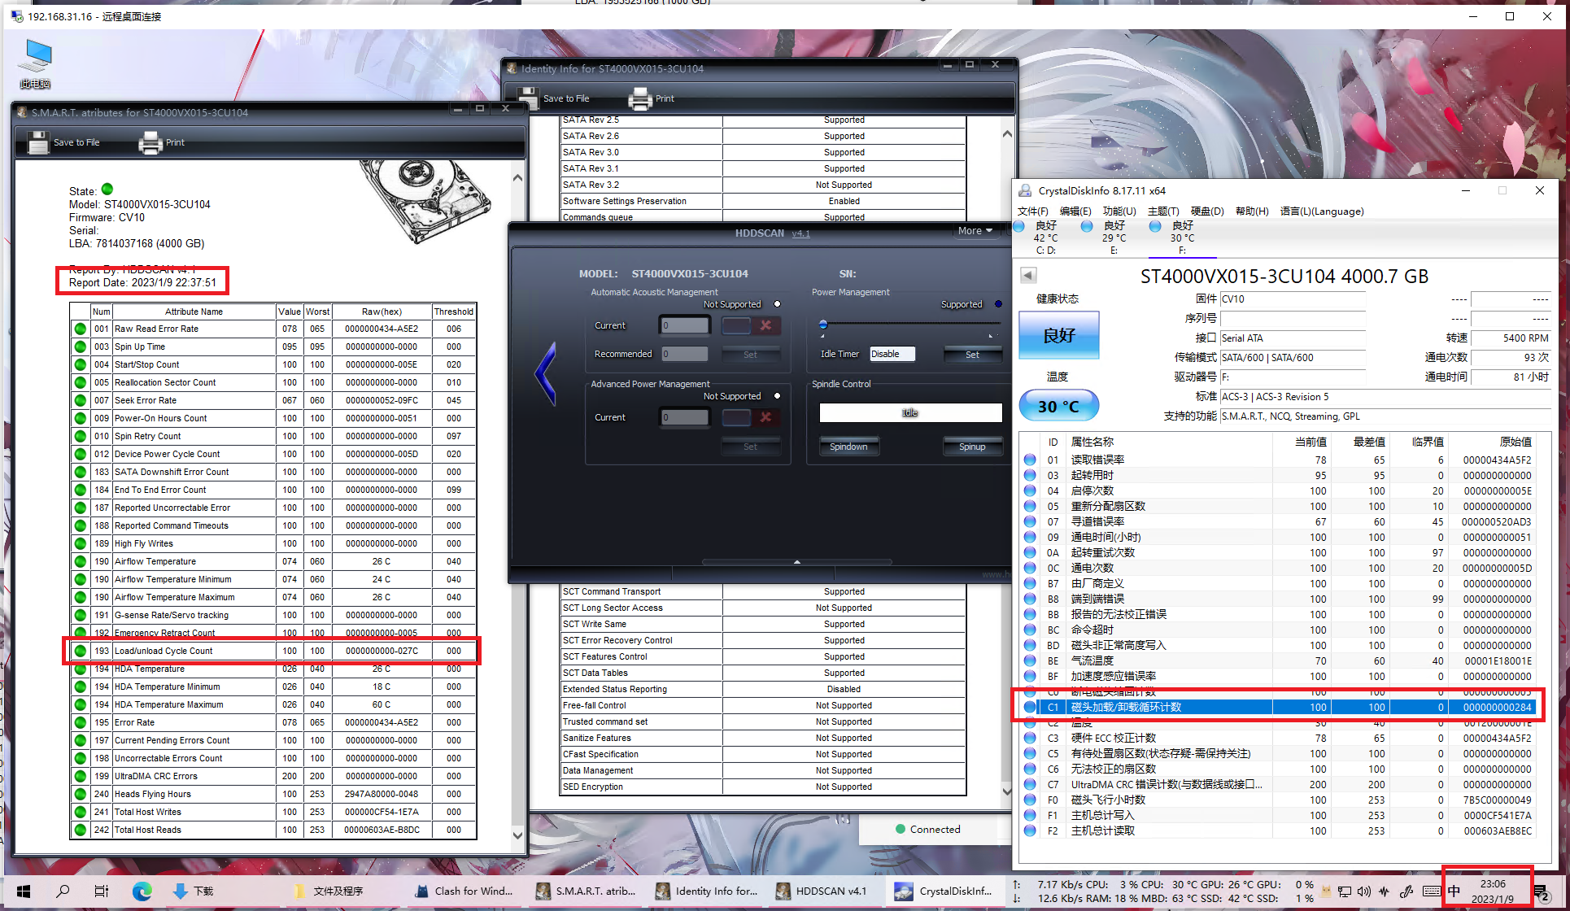Click scroll down arrow in S.M.A.R.T. window

[x=517, y=835]
